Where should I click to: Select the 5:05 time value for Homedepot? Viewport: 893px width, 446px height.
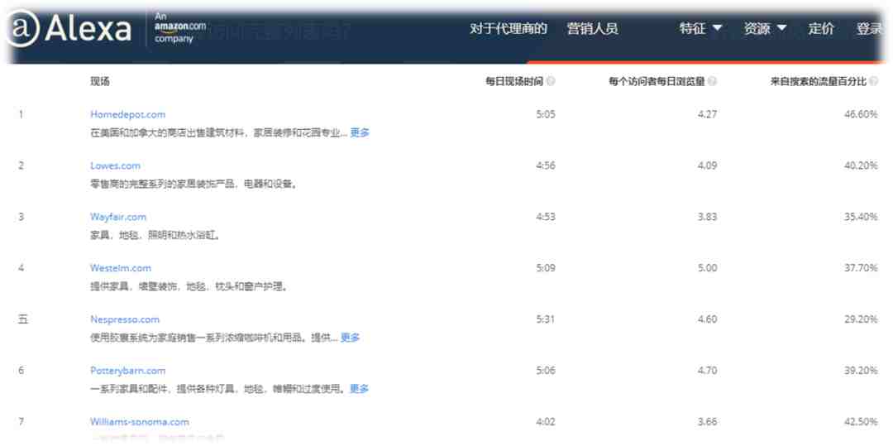coord(545,114)
